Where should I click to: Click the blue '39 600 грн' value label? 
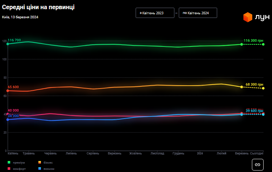click(254, 111)
